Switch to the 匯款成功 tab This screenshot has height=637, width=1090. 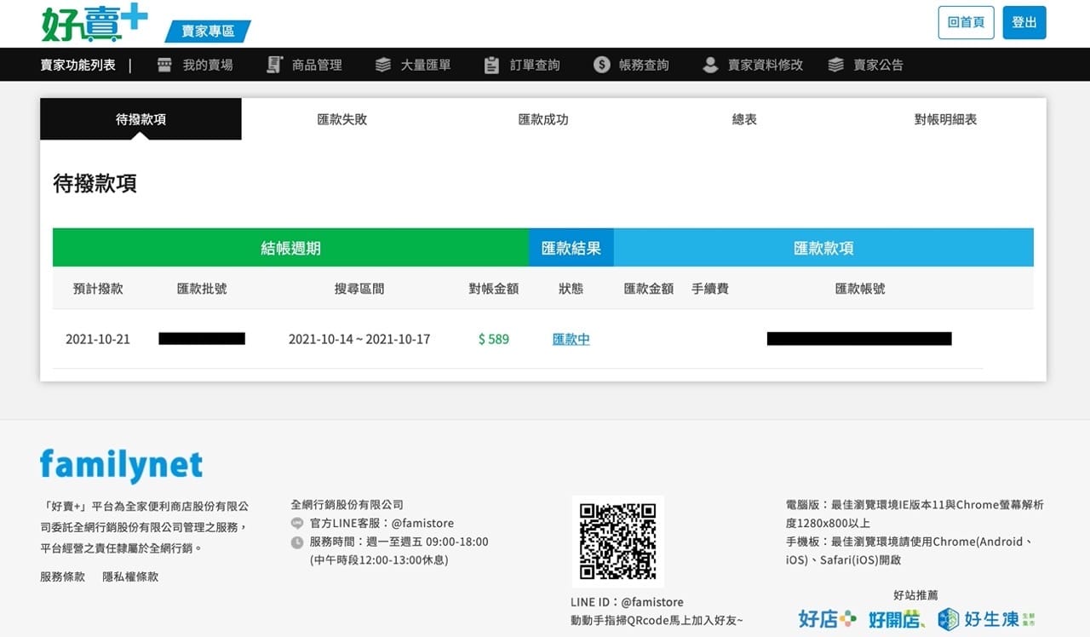tap(543, 119)
